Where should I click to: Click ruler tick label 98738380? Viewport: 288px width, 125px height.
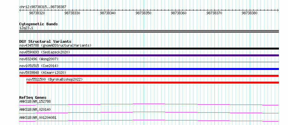coord(249,13)
